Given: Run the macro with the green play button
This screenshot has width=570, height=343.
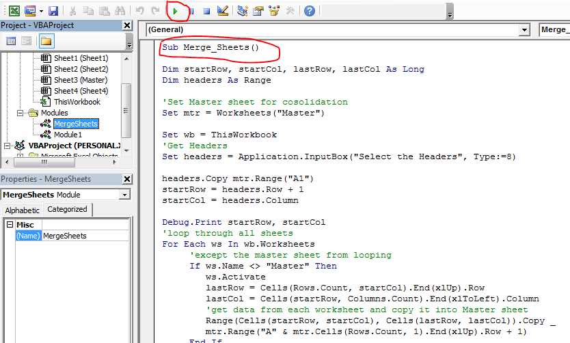Looking at the screenshot, I should [x=175, y=11].
